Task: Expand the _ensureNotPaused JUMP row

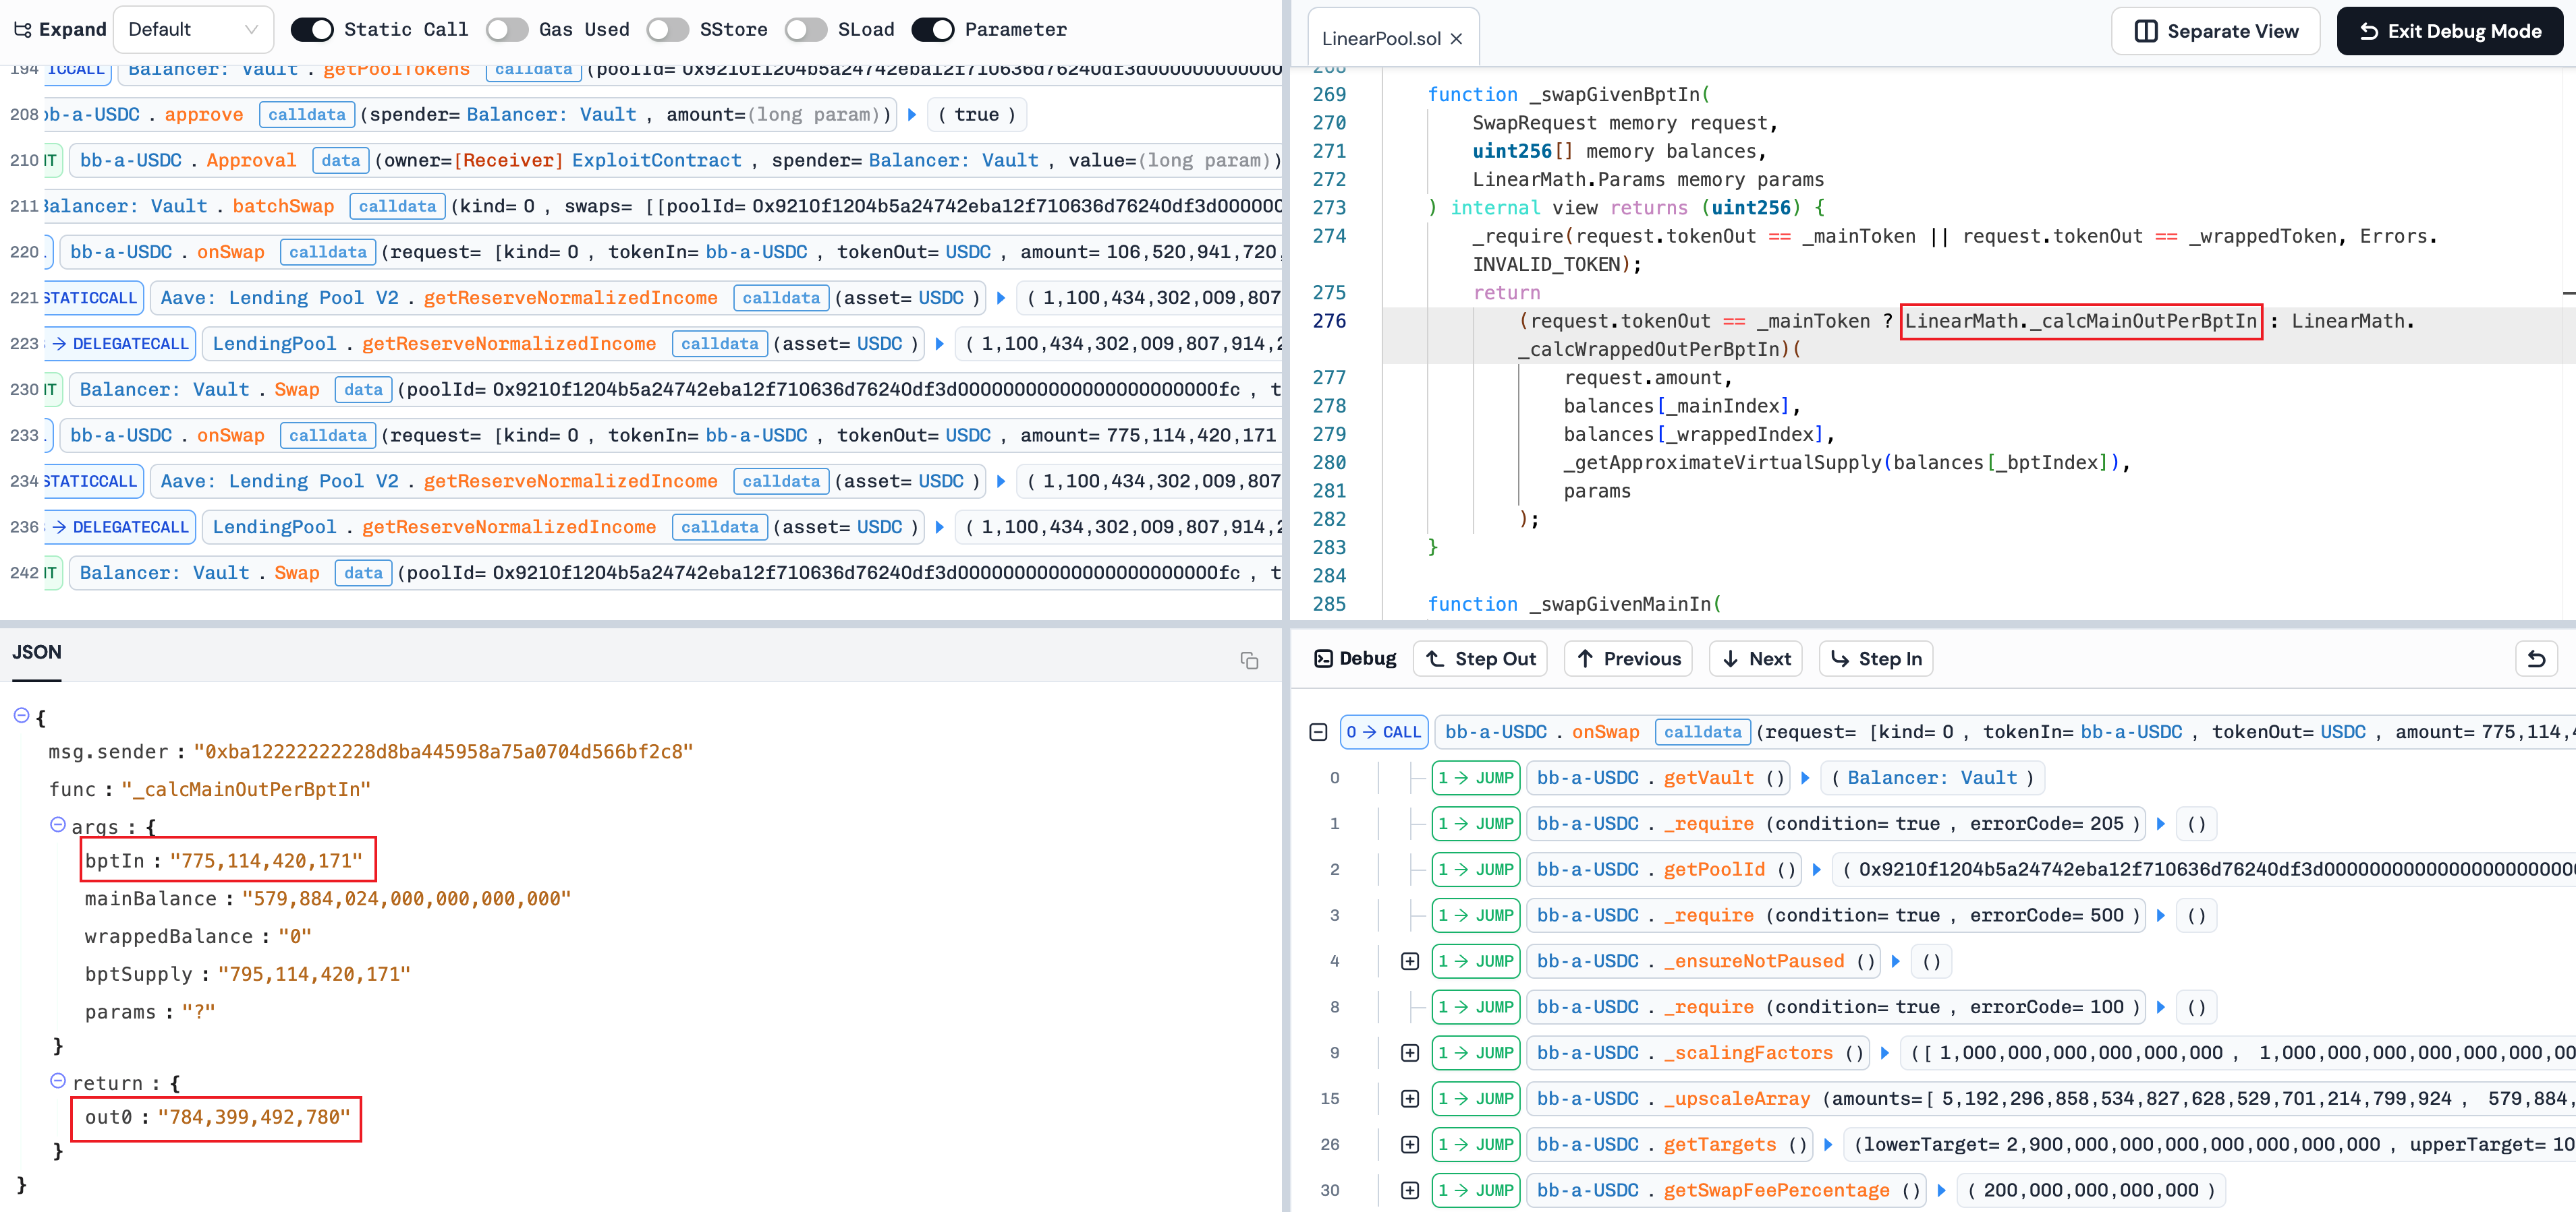Action: coord(1410,961)
